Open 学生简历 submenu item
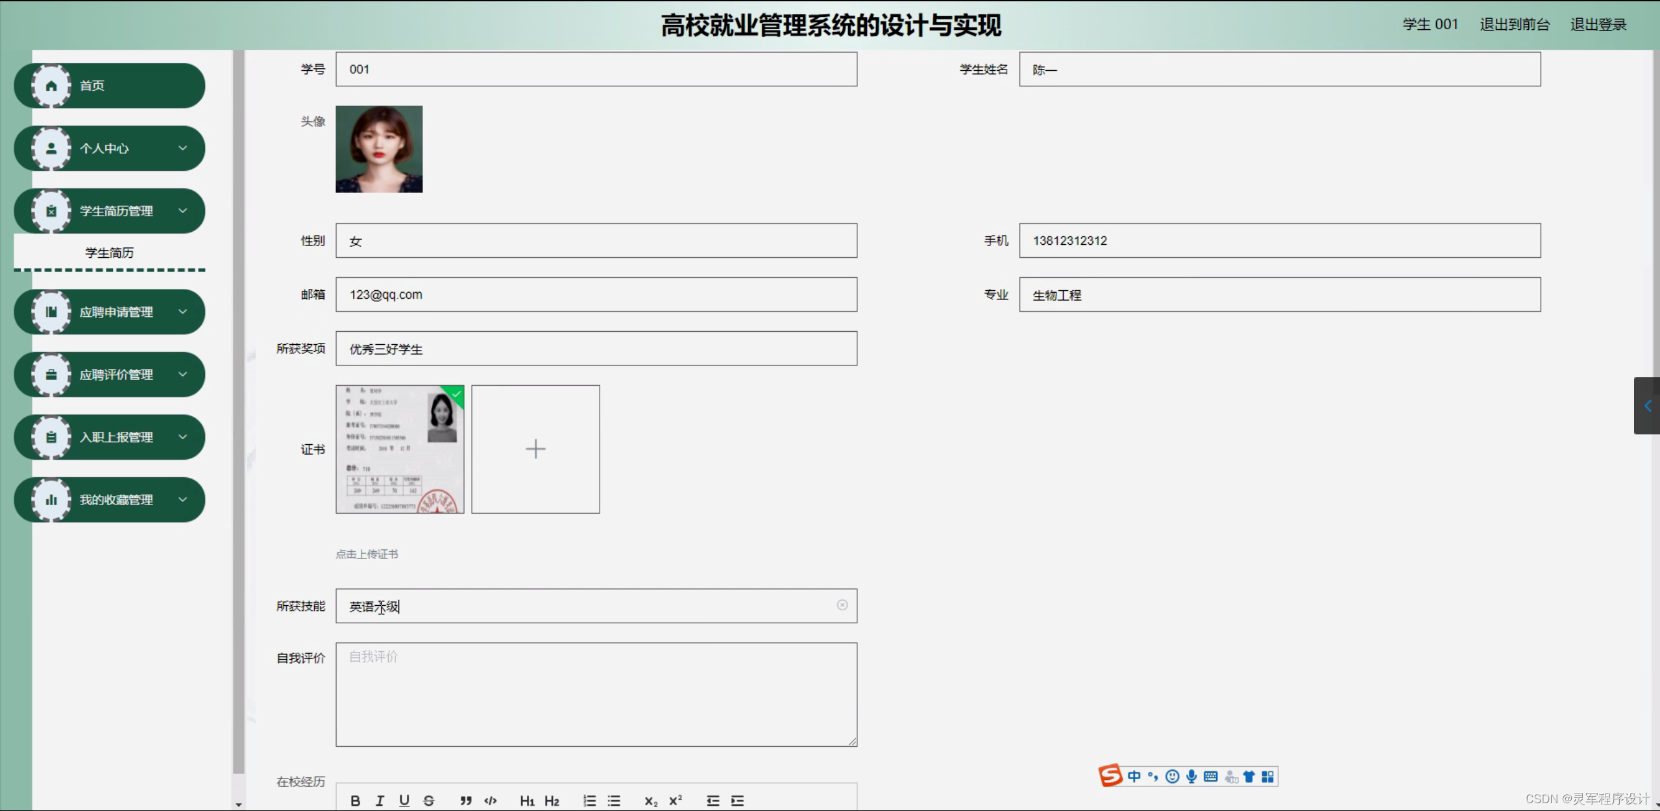The image size is (1660, 811). [109, 253]
